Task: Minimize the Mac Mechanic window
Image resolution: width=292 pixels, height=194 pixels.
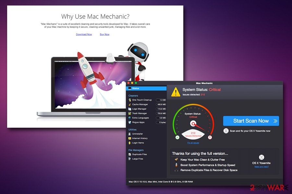Action: [x=132, y=83]
